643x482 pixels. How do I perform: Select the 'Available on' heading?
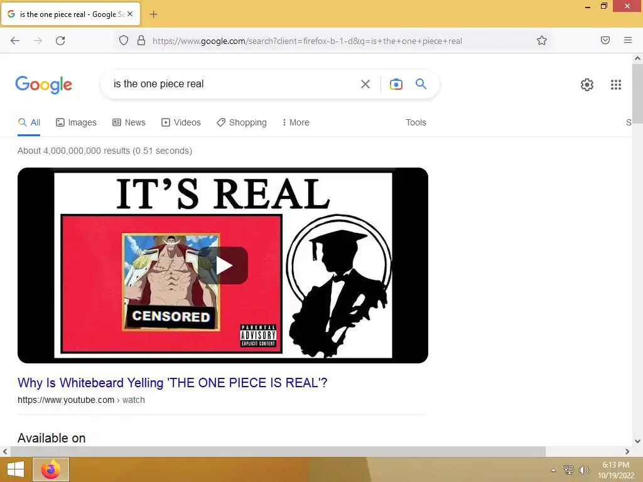coord(51,438)
